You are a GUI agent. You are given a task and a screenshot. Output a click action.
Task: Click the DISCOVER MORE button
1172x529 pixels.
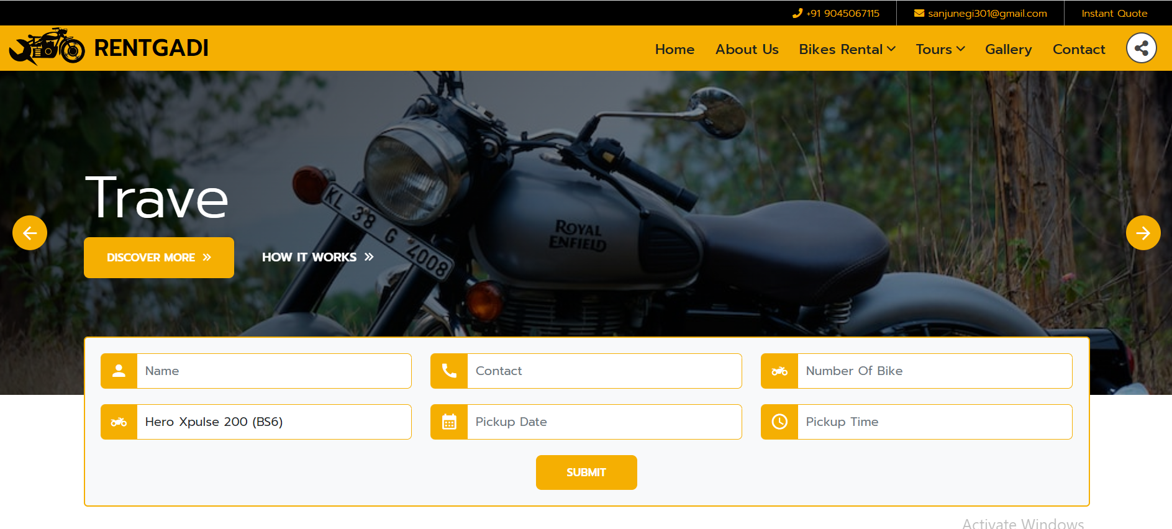click(159, 257)
